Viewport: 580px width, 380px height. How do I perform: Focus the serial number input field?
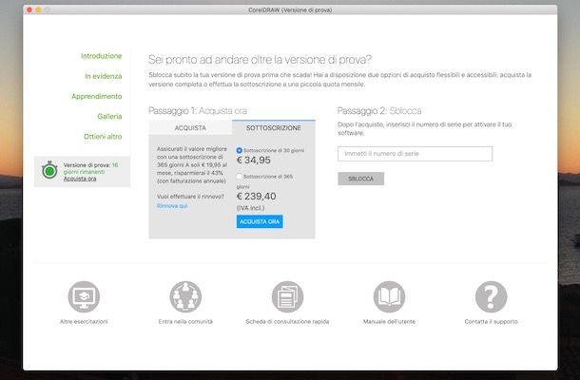click(415, 154)
